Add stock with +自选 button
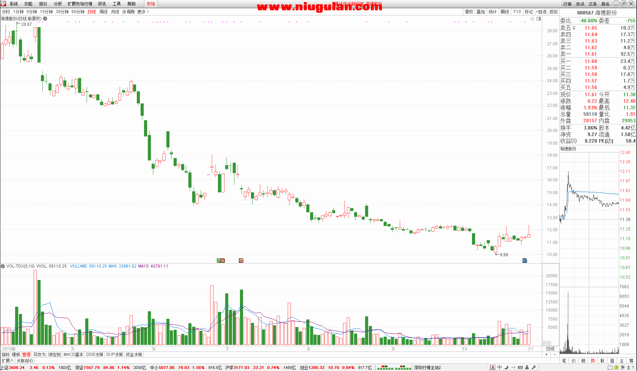This screenshot has width=637, height=371. pos(541,12)
